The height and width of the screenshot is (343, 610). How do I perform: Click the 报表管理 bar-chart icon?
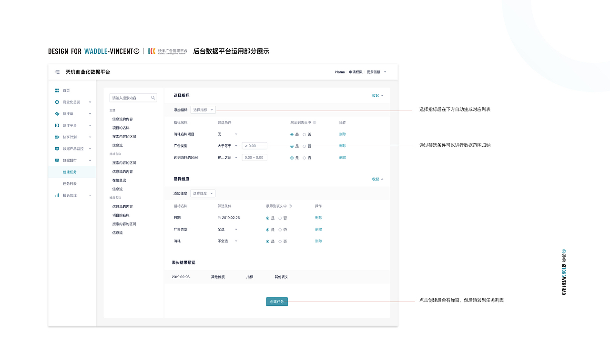57,195
